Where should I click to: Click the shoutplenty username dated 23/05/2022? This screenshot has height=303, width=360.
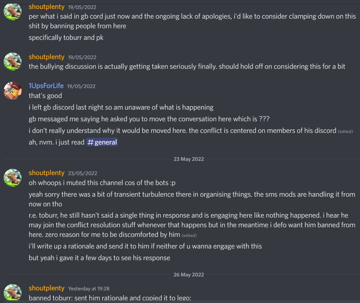(46, 173)
